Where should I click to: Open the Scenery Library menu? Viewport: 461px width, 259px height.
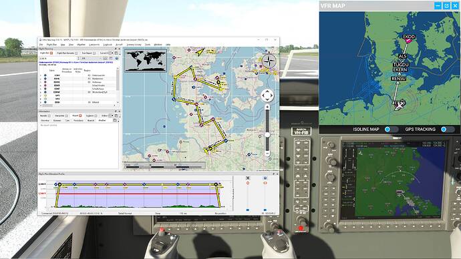point(134,45)
